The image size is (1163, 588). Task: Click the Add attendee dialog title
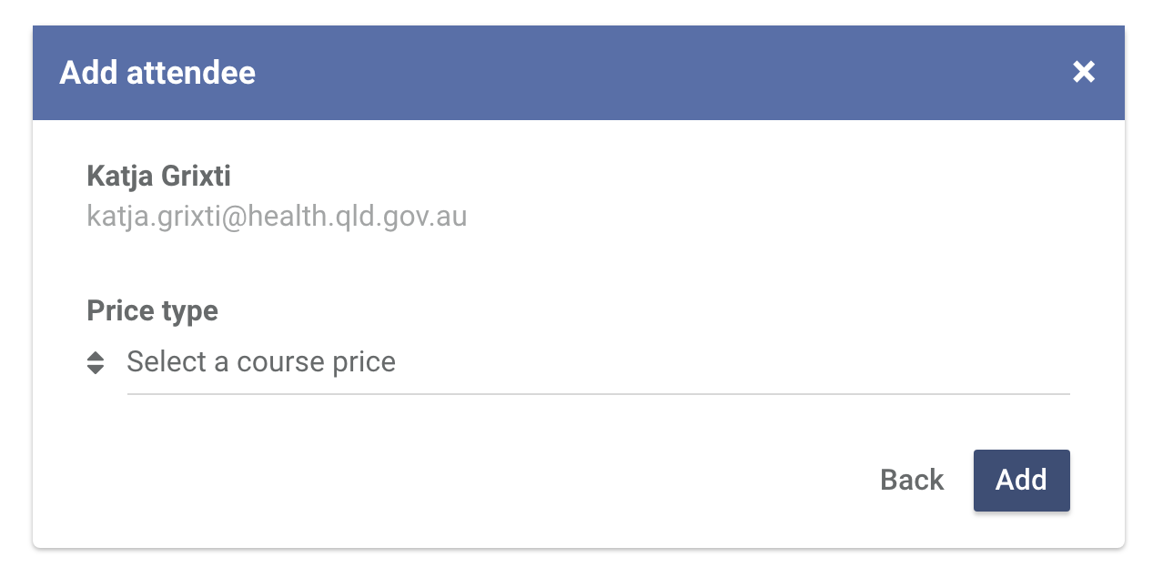157,72
